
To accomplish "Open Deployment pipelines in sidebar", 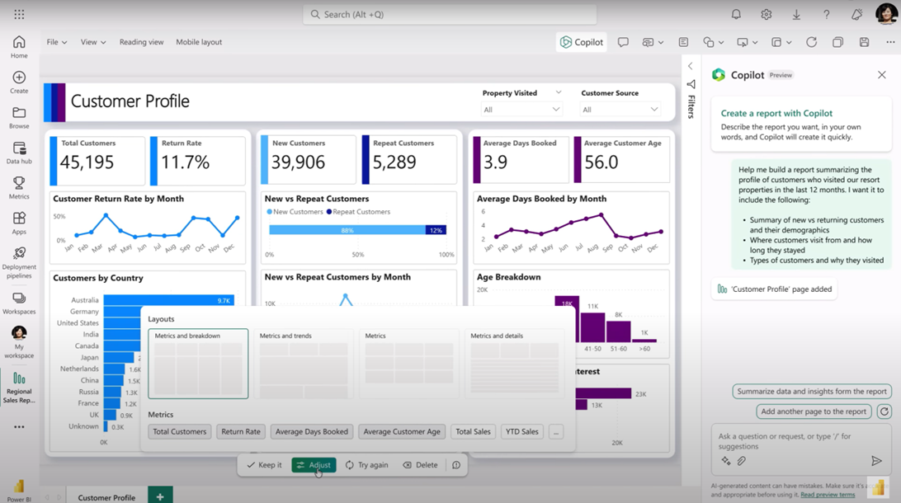I will click(19, 263).
